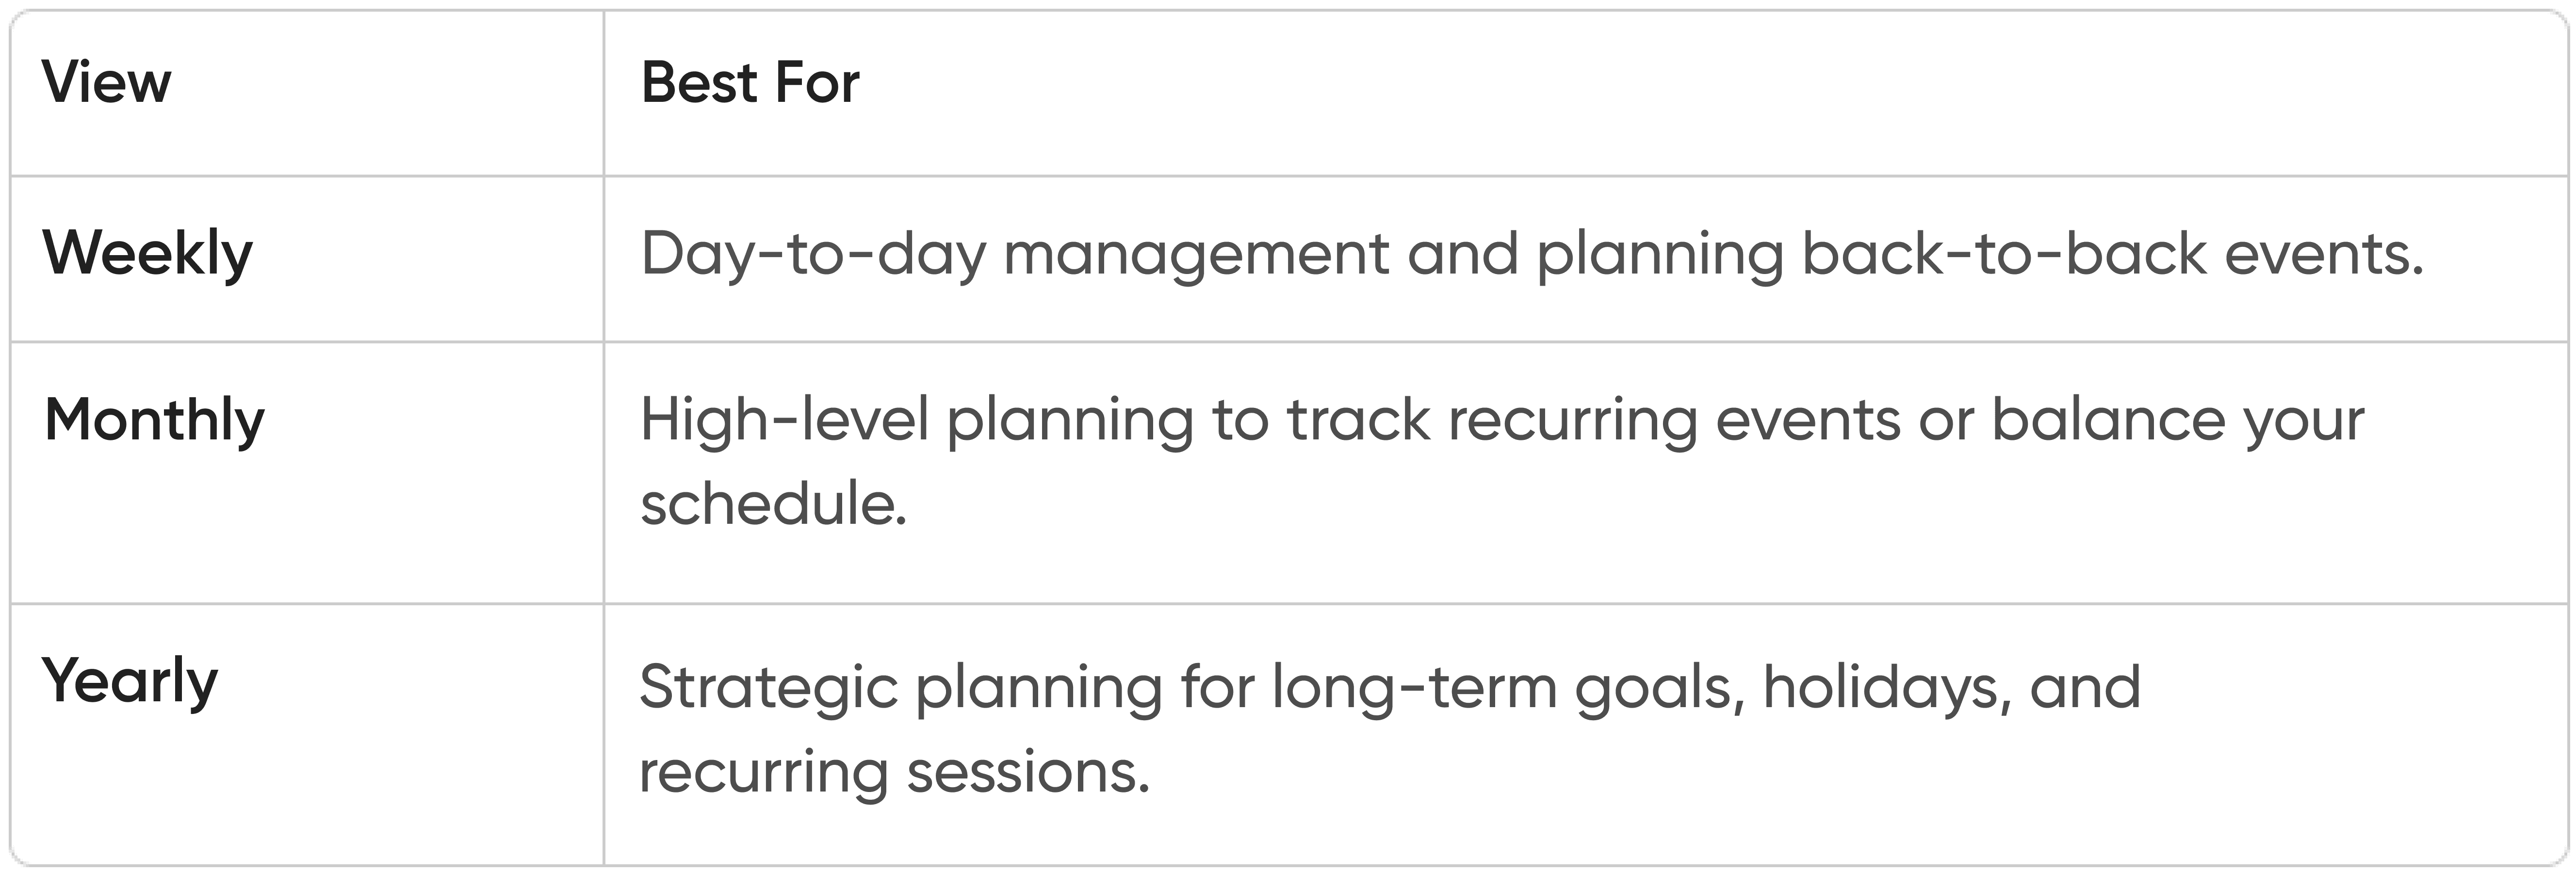
Task: Click "events." ending the Weekly description
Action: [x=2324, y=254]
